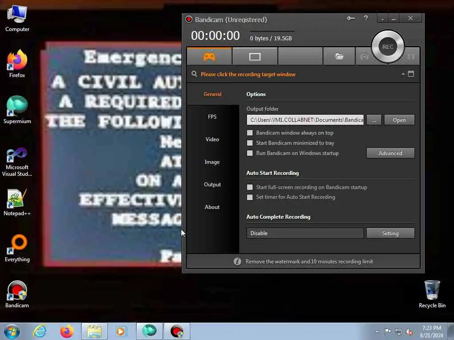Open the Video settings tab
Viewport: 454px width, 340px height.
(212, 139)
